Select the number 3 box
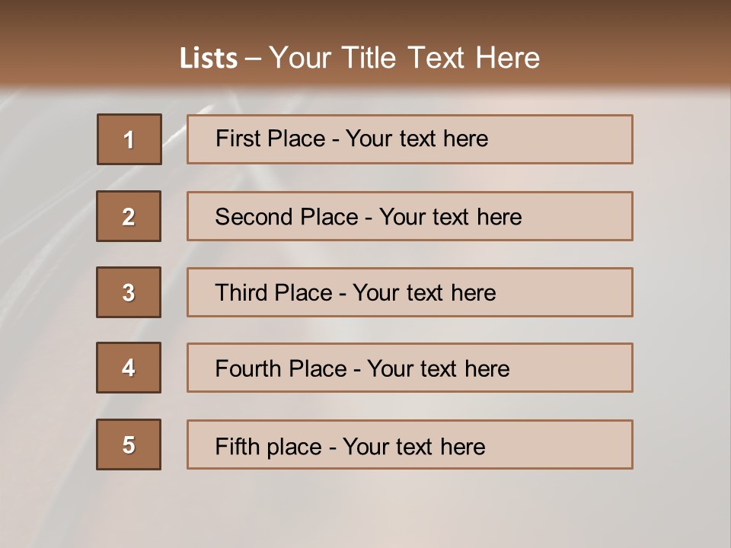The height and width of the screenshot is (548, 731). point(129,292)
